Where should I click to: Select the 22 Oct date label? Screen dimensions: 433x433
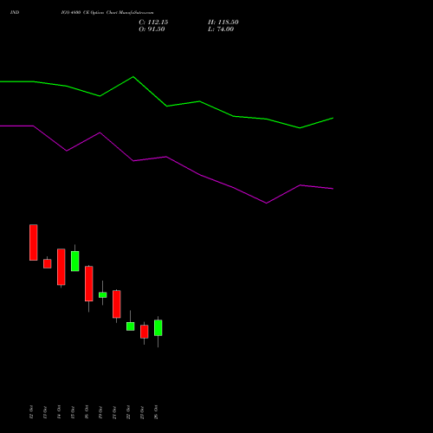(x=128, y=412)
